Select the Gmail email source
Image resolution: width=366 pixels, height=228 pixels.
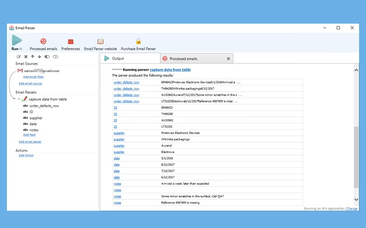click(38, 71)
